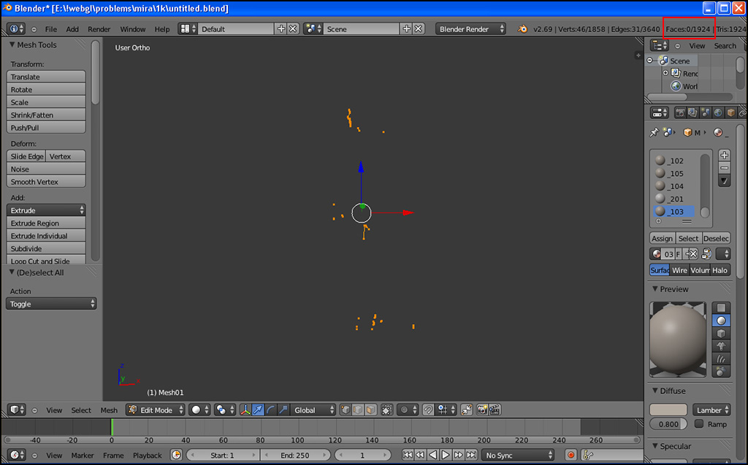Open the Extrude dropdown menu

tap(46, 210)
